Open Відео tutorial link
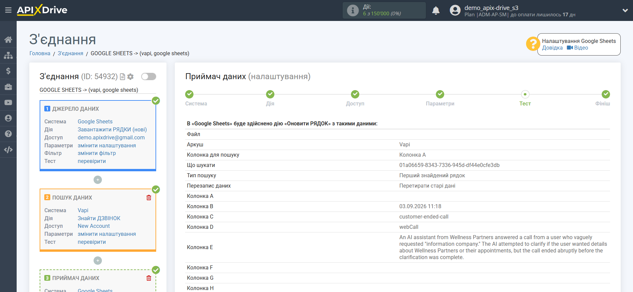This screenshot has height=292, width=633. (x=577, y=48)
